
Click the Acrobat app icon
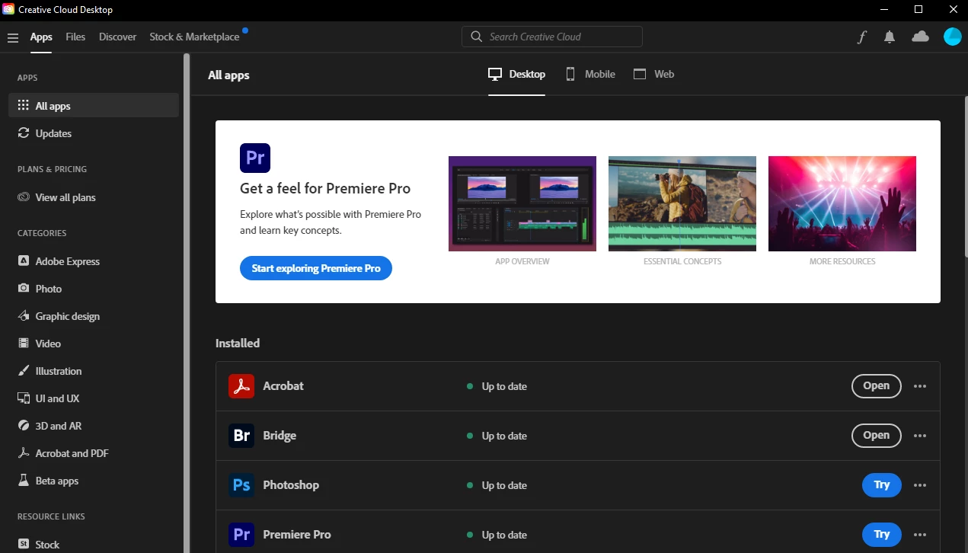click(241, 386)
